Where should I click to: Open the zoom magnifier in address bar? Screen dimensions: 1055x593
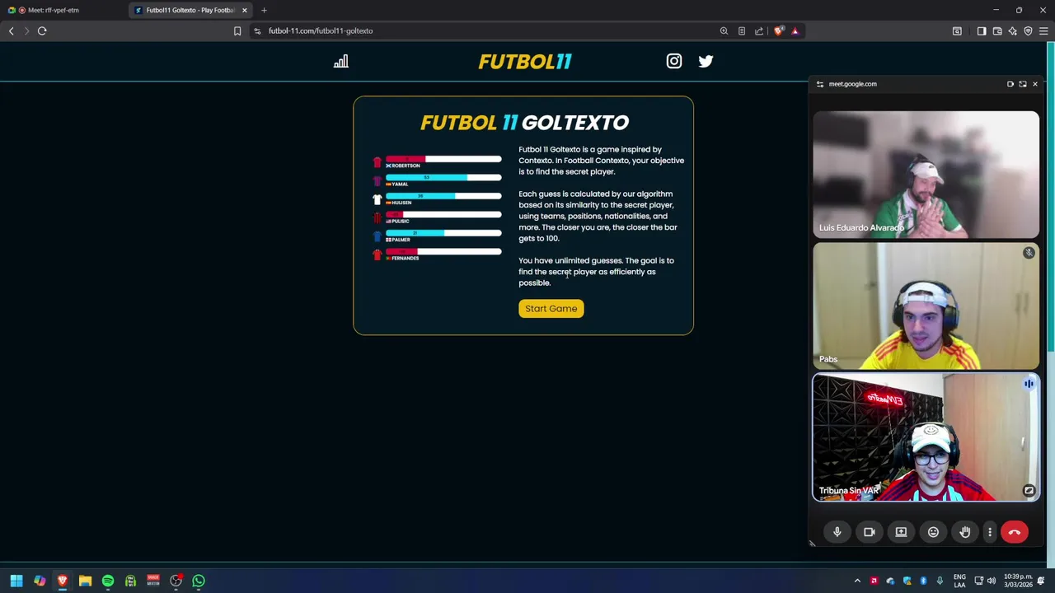[724, 31]
